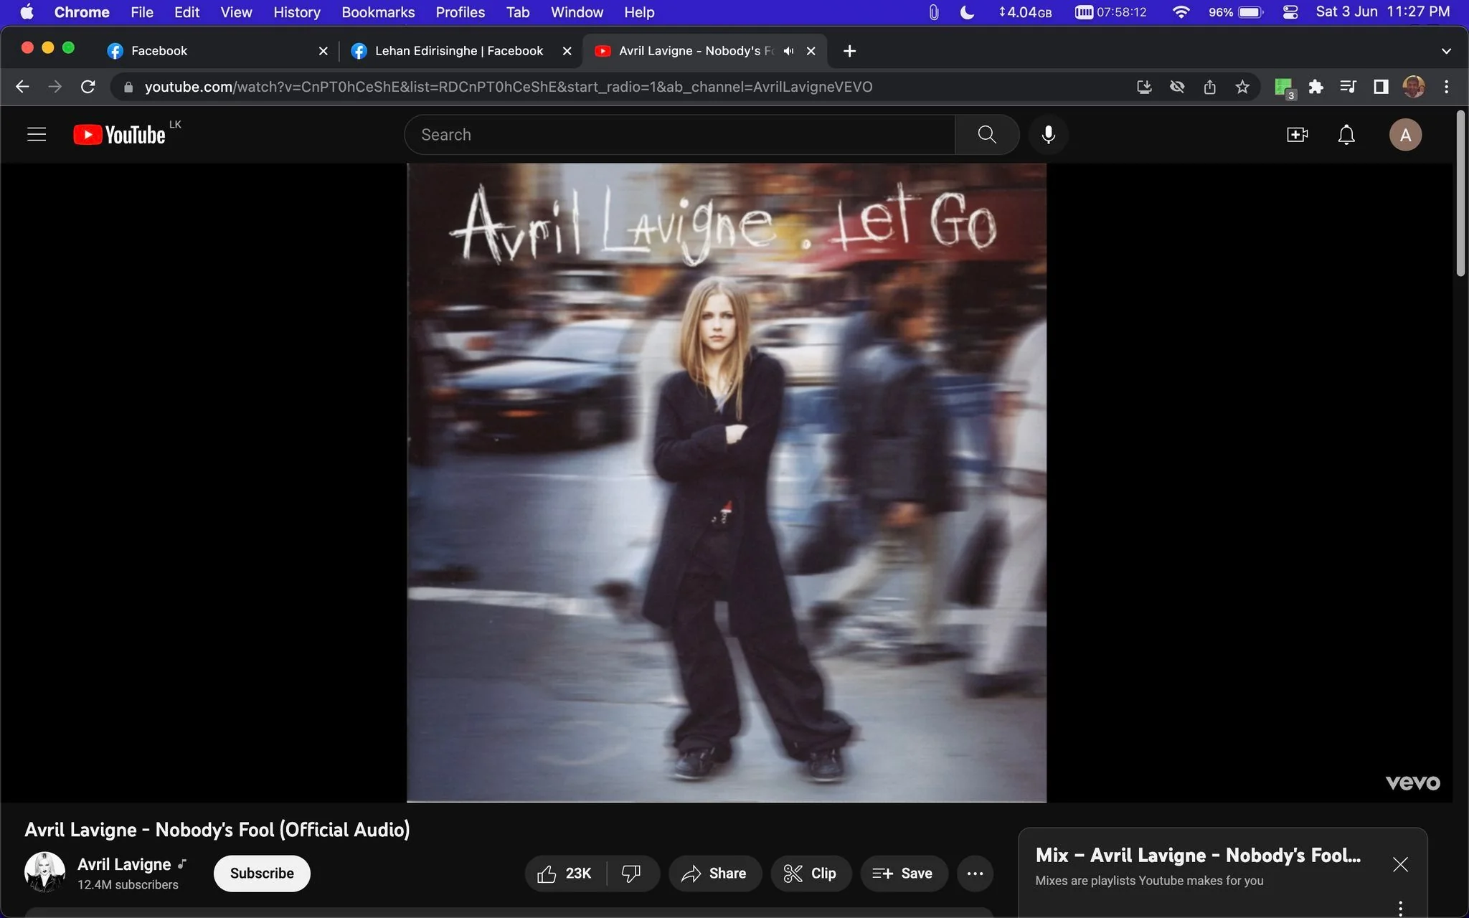Click the YouTube logo home link
Screen dimensions: 1469x918
click(120, 135)
